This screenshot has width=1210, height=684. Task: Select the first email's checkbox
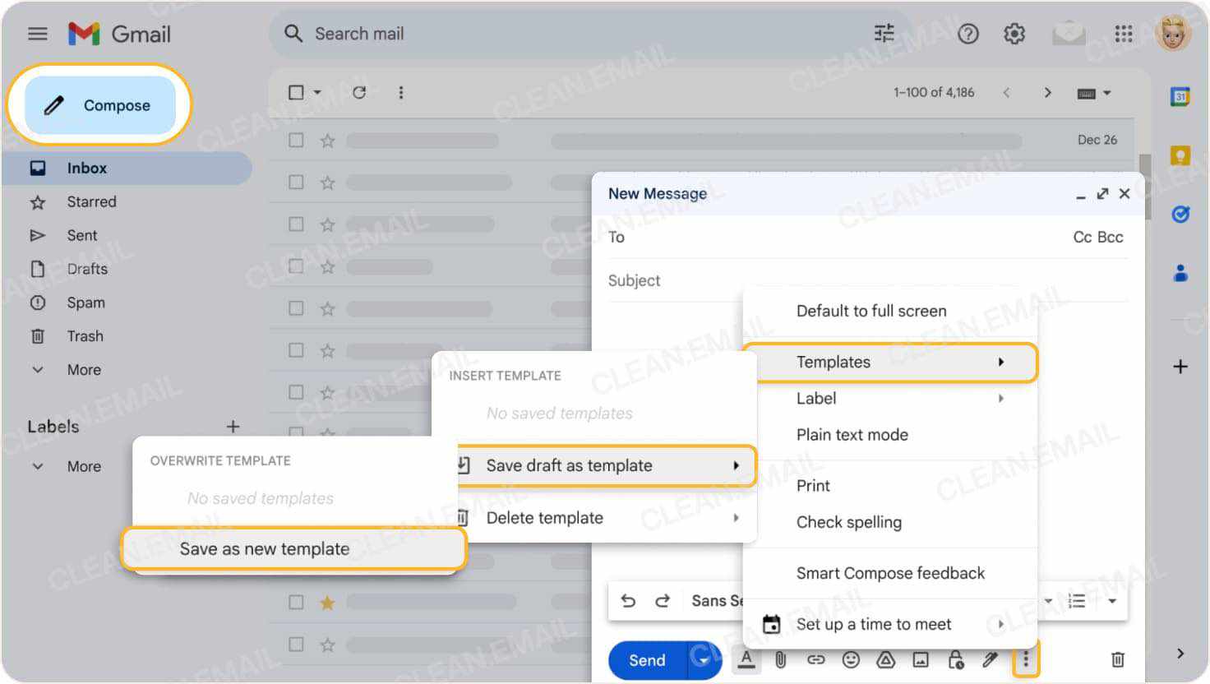[x=296, y=140]
